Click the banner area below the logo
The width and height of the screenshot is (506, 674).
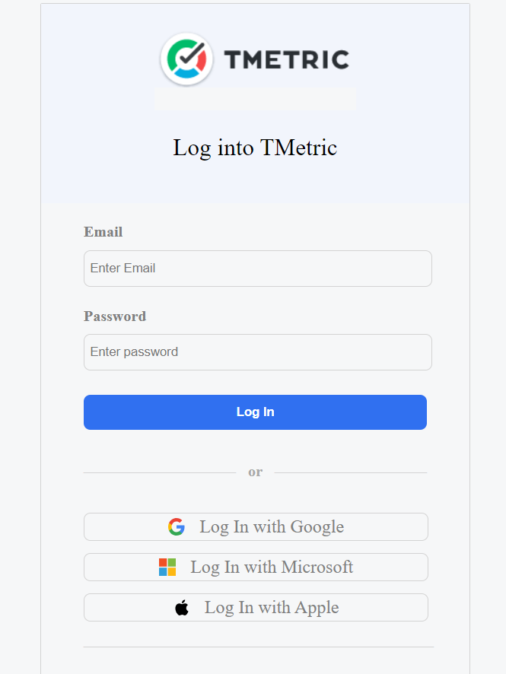click(255, 99)
